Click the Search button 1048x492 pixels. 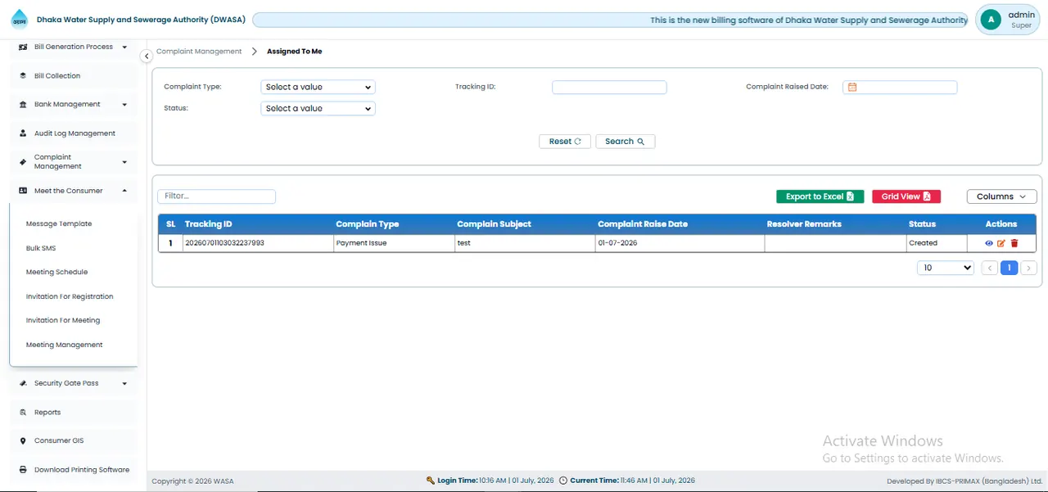pos(625,142)
